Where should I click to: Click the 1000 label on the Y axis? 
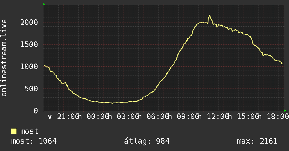click(x=29, y=67)
